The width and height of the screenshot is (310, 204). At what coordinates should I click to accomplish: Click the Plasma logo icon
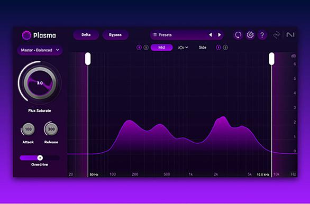pyautogui.click(x=26, y=35)
